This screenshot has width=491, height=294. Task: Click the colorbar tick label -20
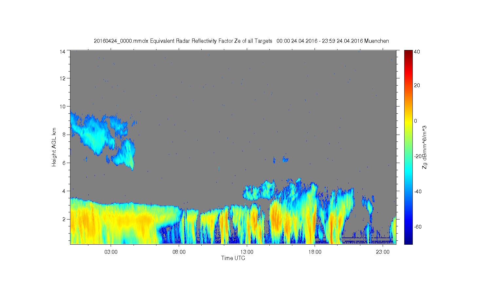click(x=418, y=156)
